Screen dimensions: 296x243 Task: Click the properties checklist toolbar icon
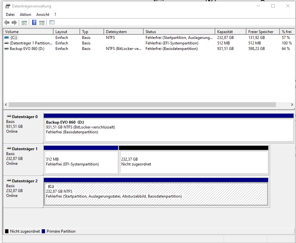[52, 22]
